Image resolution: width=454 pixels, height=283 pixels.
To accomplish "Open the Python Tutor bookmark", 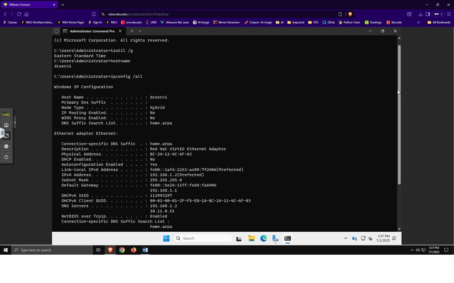I will click(349, 22).
